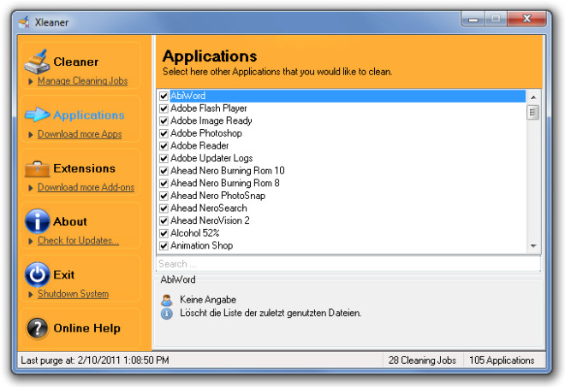Screen dimensions: 565x387
Task: Select the Alcohol 52% row text
Action: (195, 233)
